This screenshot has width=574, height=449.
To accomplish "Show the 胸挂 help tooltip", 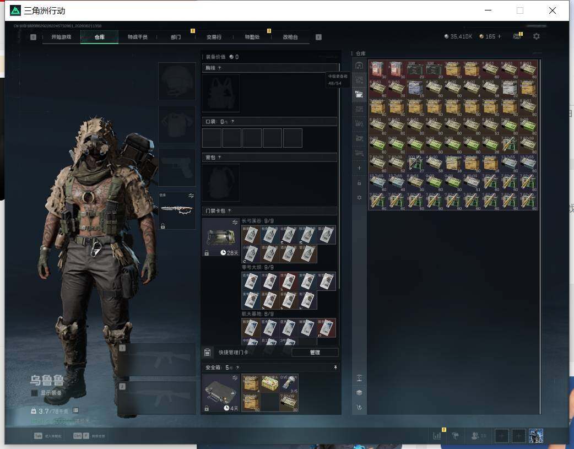I will coord(219,68).
